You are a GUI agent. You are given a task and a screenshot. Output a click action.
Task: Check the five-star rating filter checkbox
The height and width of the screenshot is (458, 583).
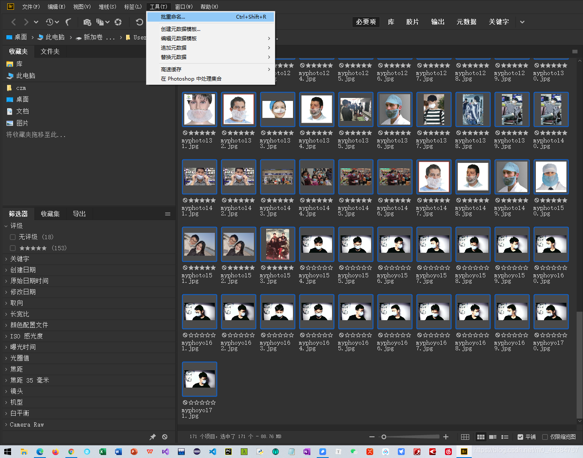(x=13, y=248)
